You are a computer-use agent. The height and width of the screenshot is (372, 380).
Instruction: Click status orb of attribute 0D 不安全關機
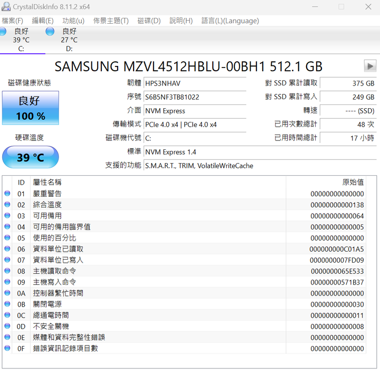7,326
